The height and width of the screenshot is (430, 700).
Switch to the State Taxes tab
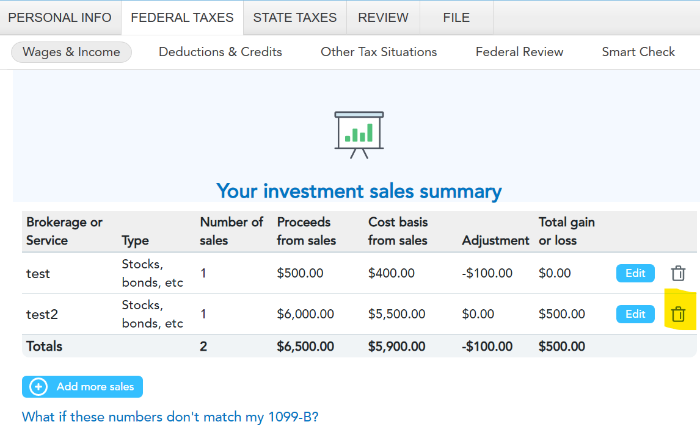(295, 18)
